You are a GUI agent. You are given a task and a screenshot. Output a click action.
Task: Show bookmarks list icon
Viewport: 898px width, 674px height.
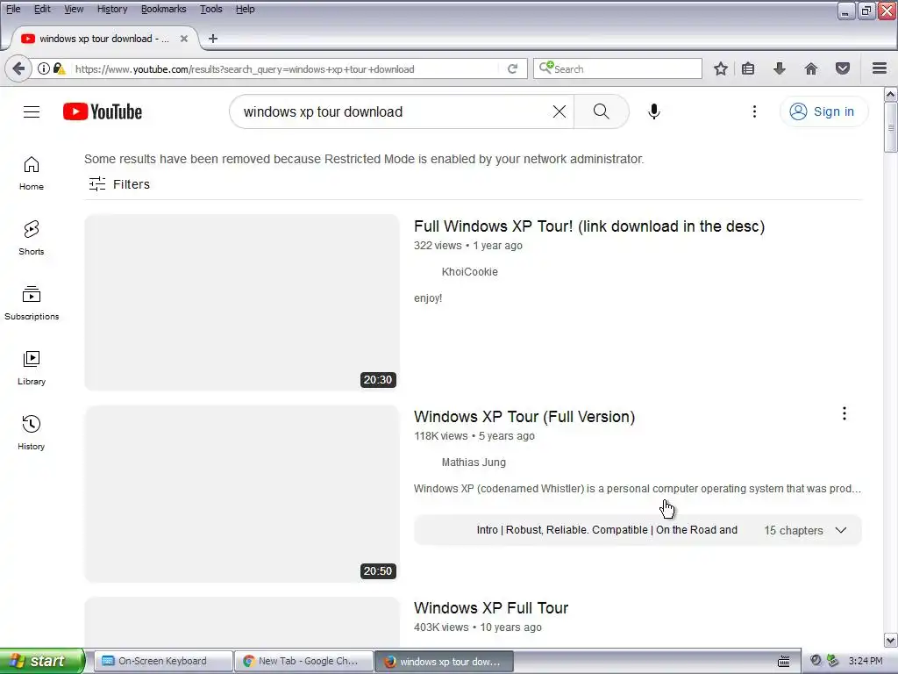[748, 68]
